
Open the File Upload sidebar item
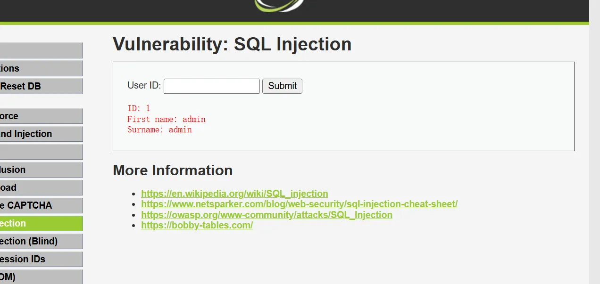41,188
